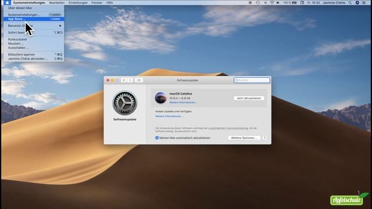372x209 pixels.
Task: Click the help question mark button
Action: point(264,138)
